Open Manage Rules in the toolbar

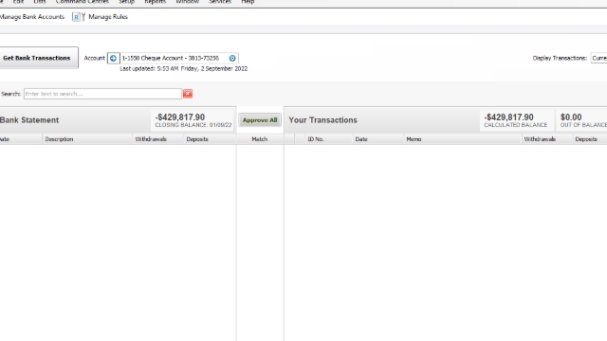pyautogui.click(x=108, y=17)
